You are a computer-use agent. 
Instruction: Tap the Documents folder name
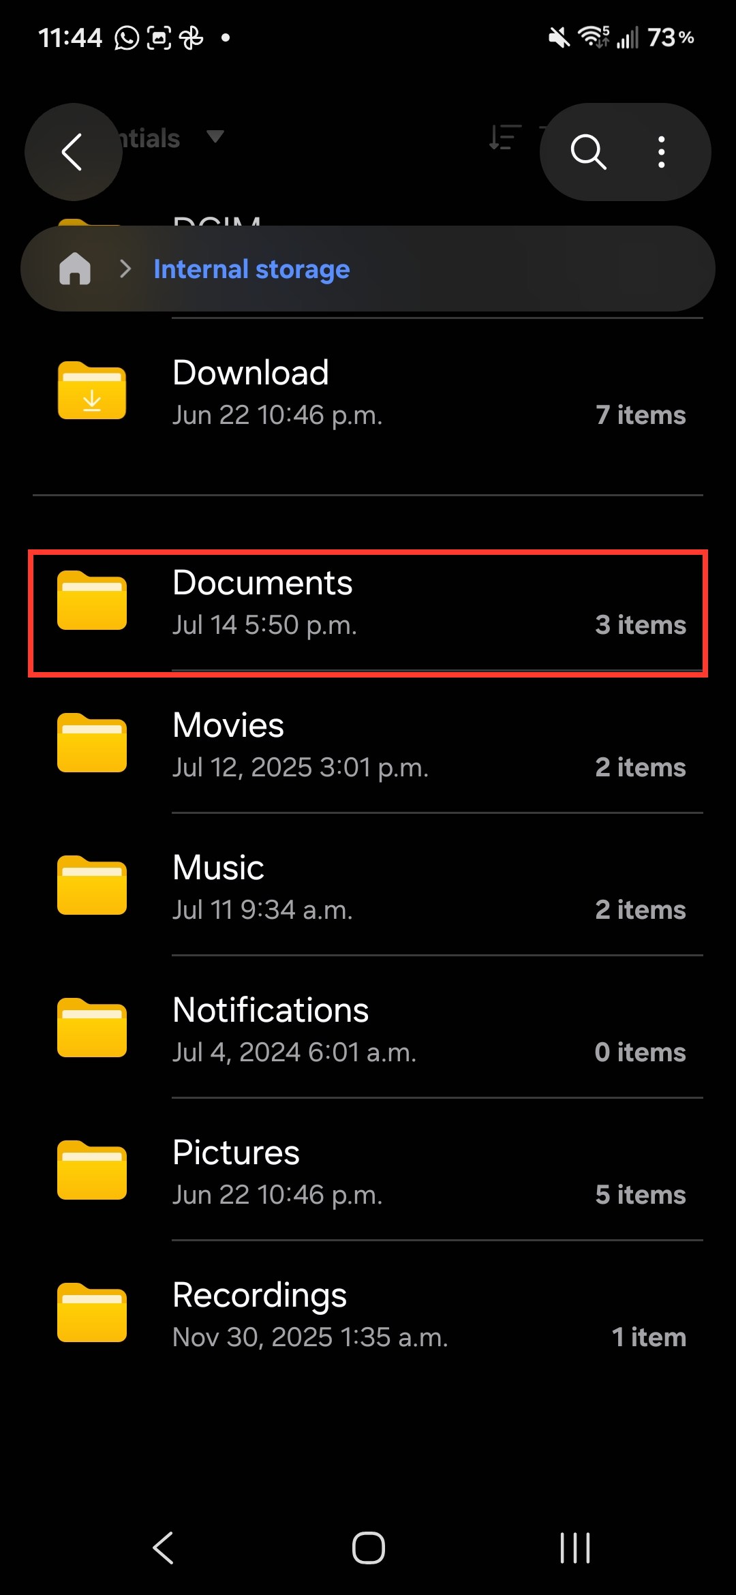(262, 583)
